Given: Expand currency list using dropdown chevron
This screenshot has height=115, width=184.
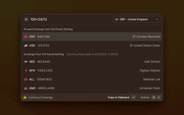Looking at the screenshot, I should [x=157, y=19].
